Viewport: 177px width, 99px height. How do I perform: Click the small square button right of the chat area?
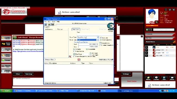point(142,37)
